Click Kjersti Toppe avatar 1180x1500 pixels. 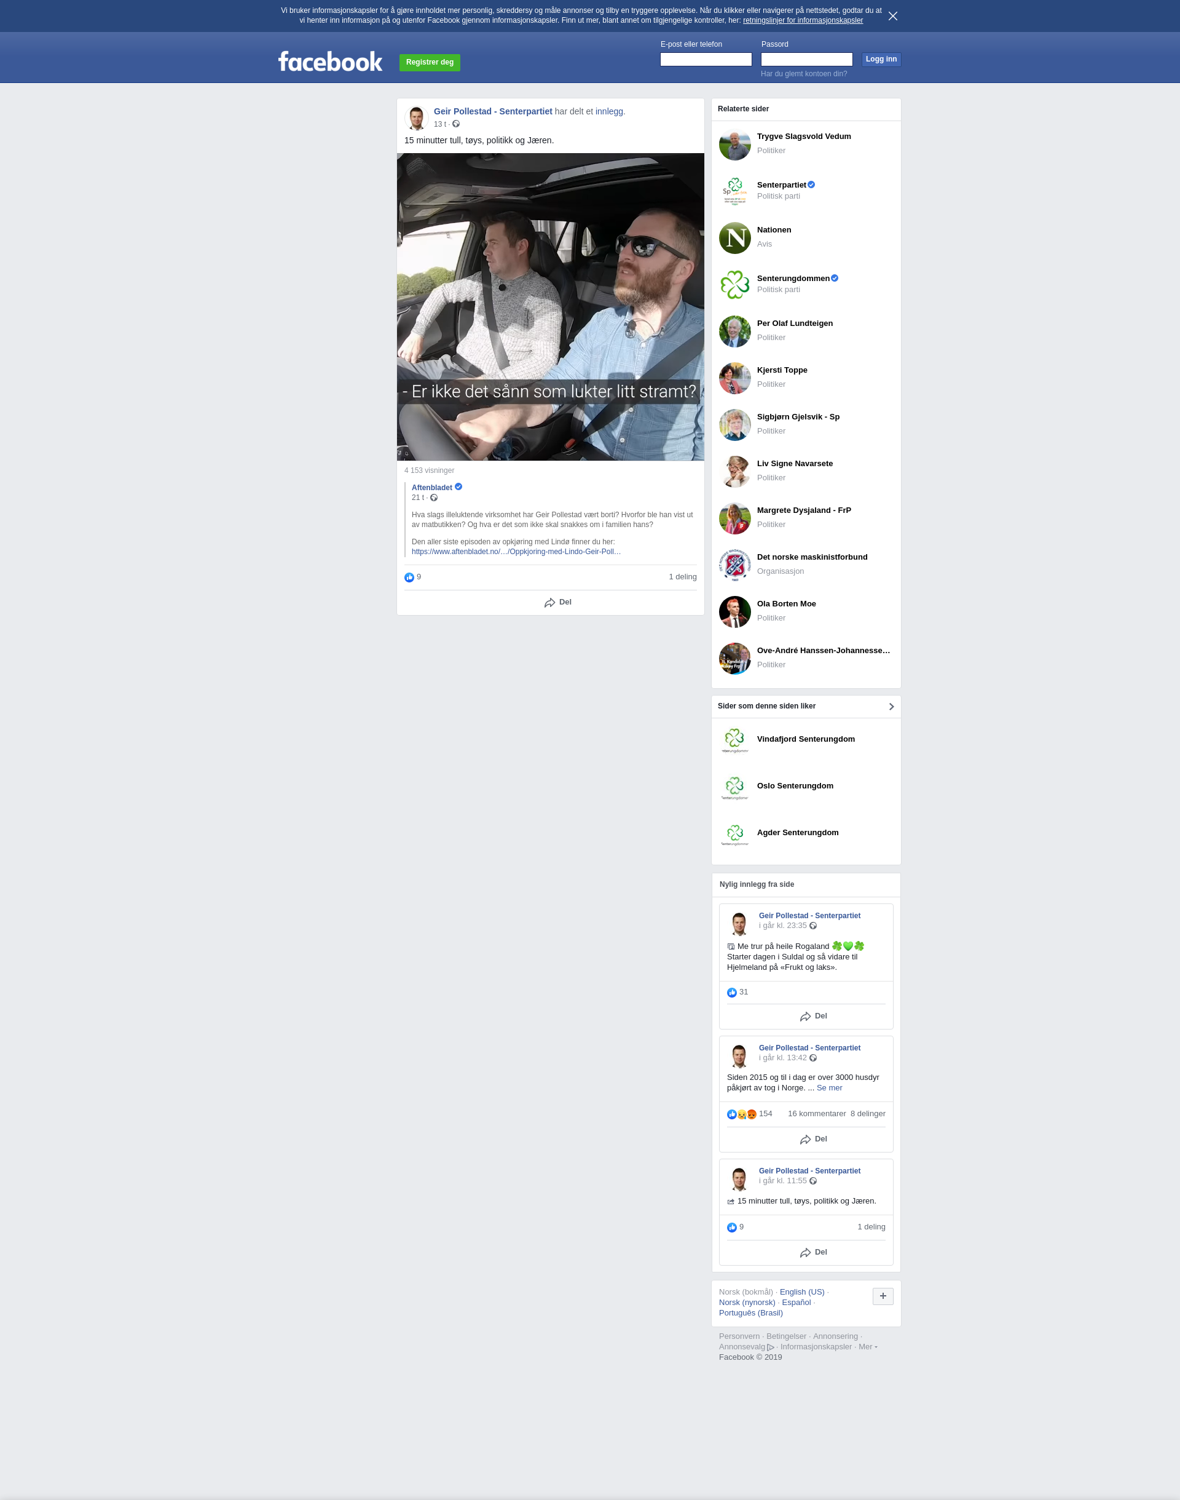734,378
